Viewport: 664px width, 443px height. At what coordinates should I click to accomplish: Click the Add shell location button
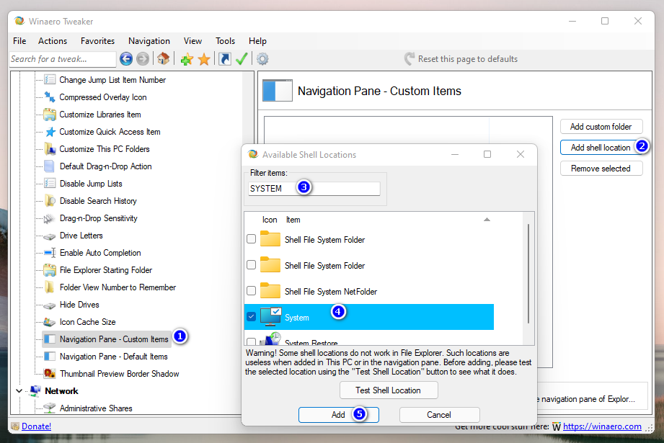click(x=601, y=147)
